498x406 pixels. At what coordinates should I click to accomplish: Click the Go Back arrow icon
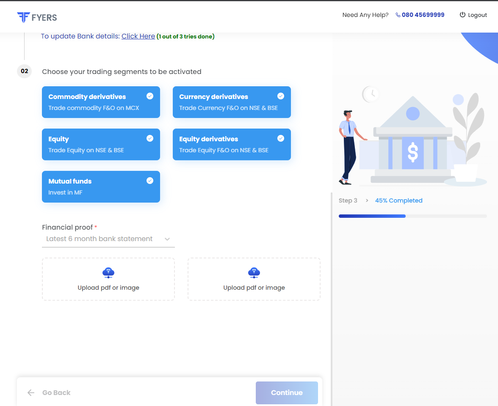click(x=31, y=392)
